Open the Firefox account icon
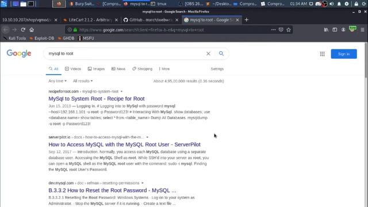 (x=343, y=30)
